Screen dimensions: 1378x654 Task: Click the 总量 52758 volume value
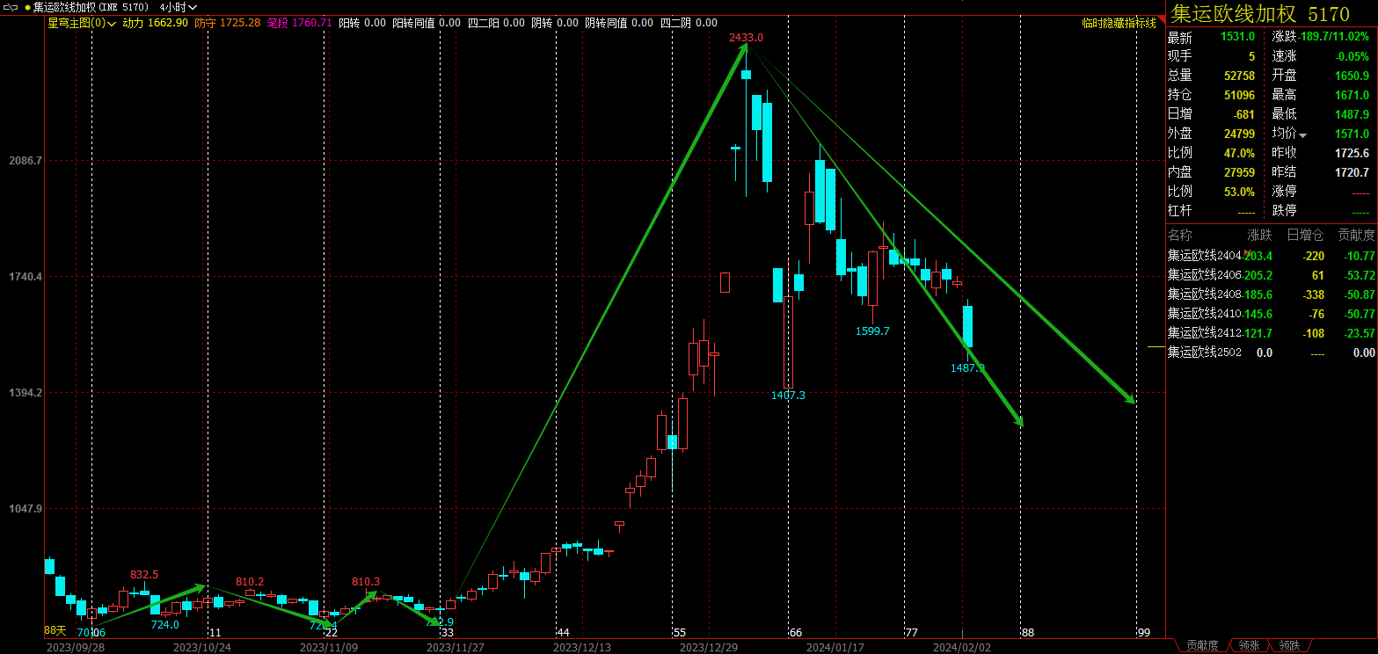pos(1239,76)
